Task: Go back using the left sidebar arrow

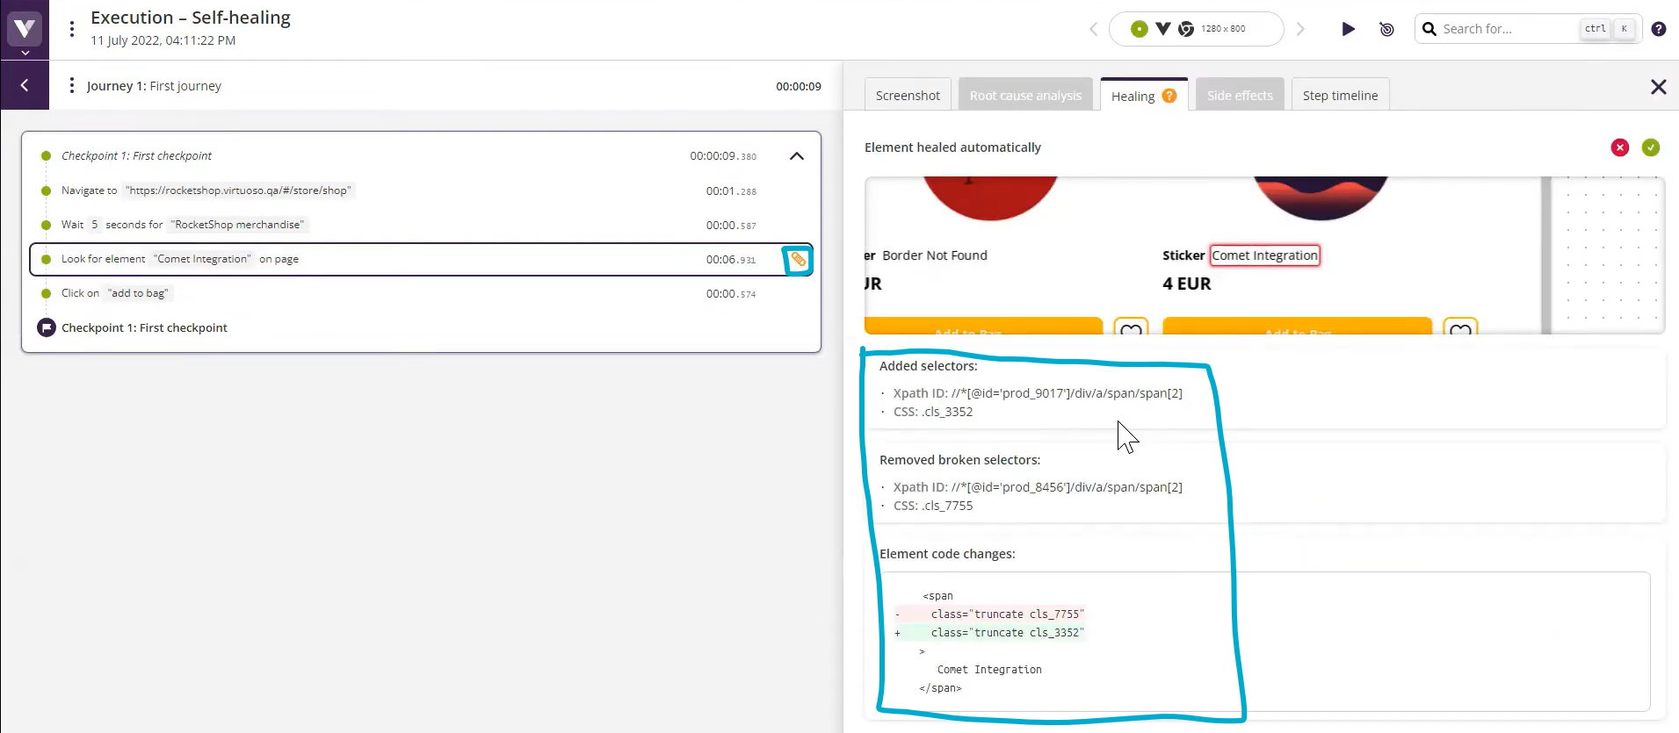Action: click(x=25, y=85)
